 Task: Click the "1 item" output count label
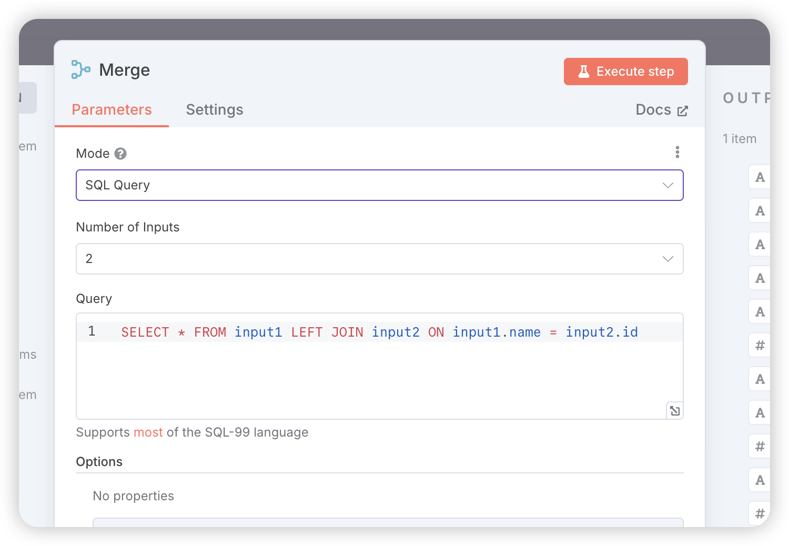739,139
